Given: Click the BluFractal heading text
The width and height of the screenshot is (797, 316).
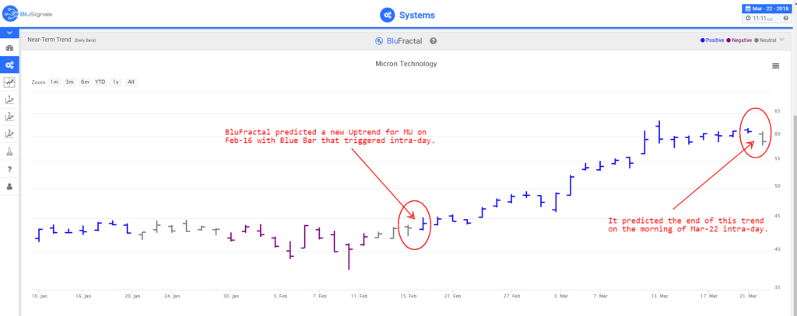Looking at the screenshot, I should [405, 41].
